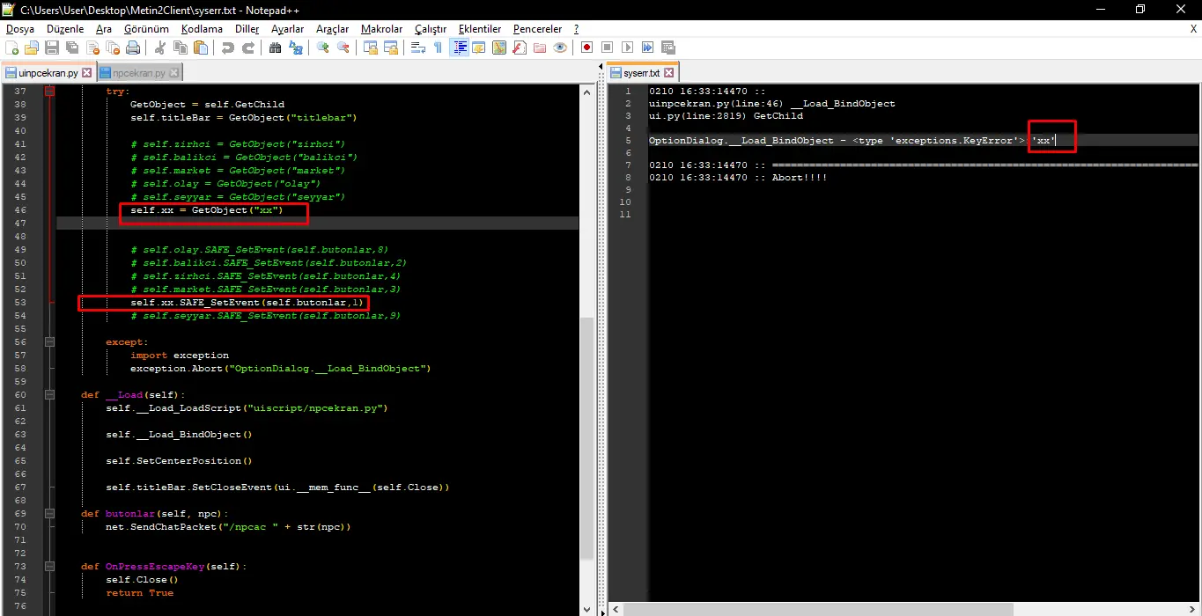
Task: Select the uinpcekran.py tab
Action: pyautogui.click(x=47, y=73)
